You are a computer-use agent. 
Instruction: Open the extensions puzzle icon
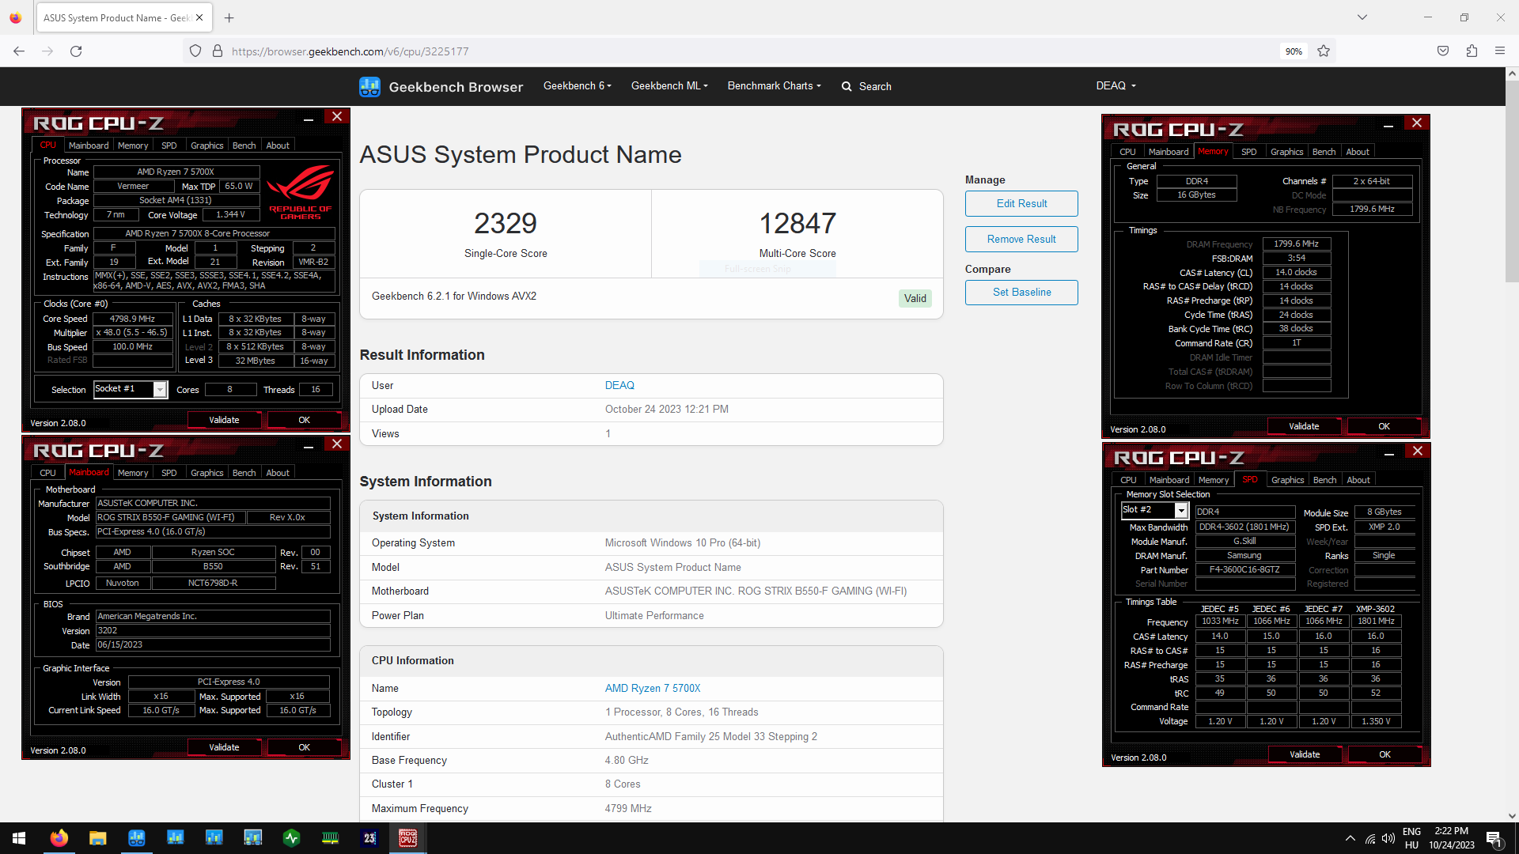coord(1472,51)
